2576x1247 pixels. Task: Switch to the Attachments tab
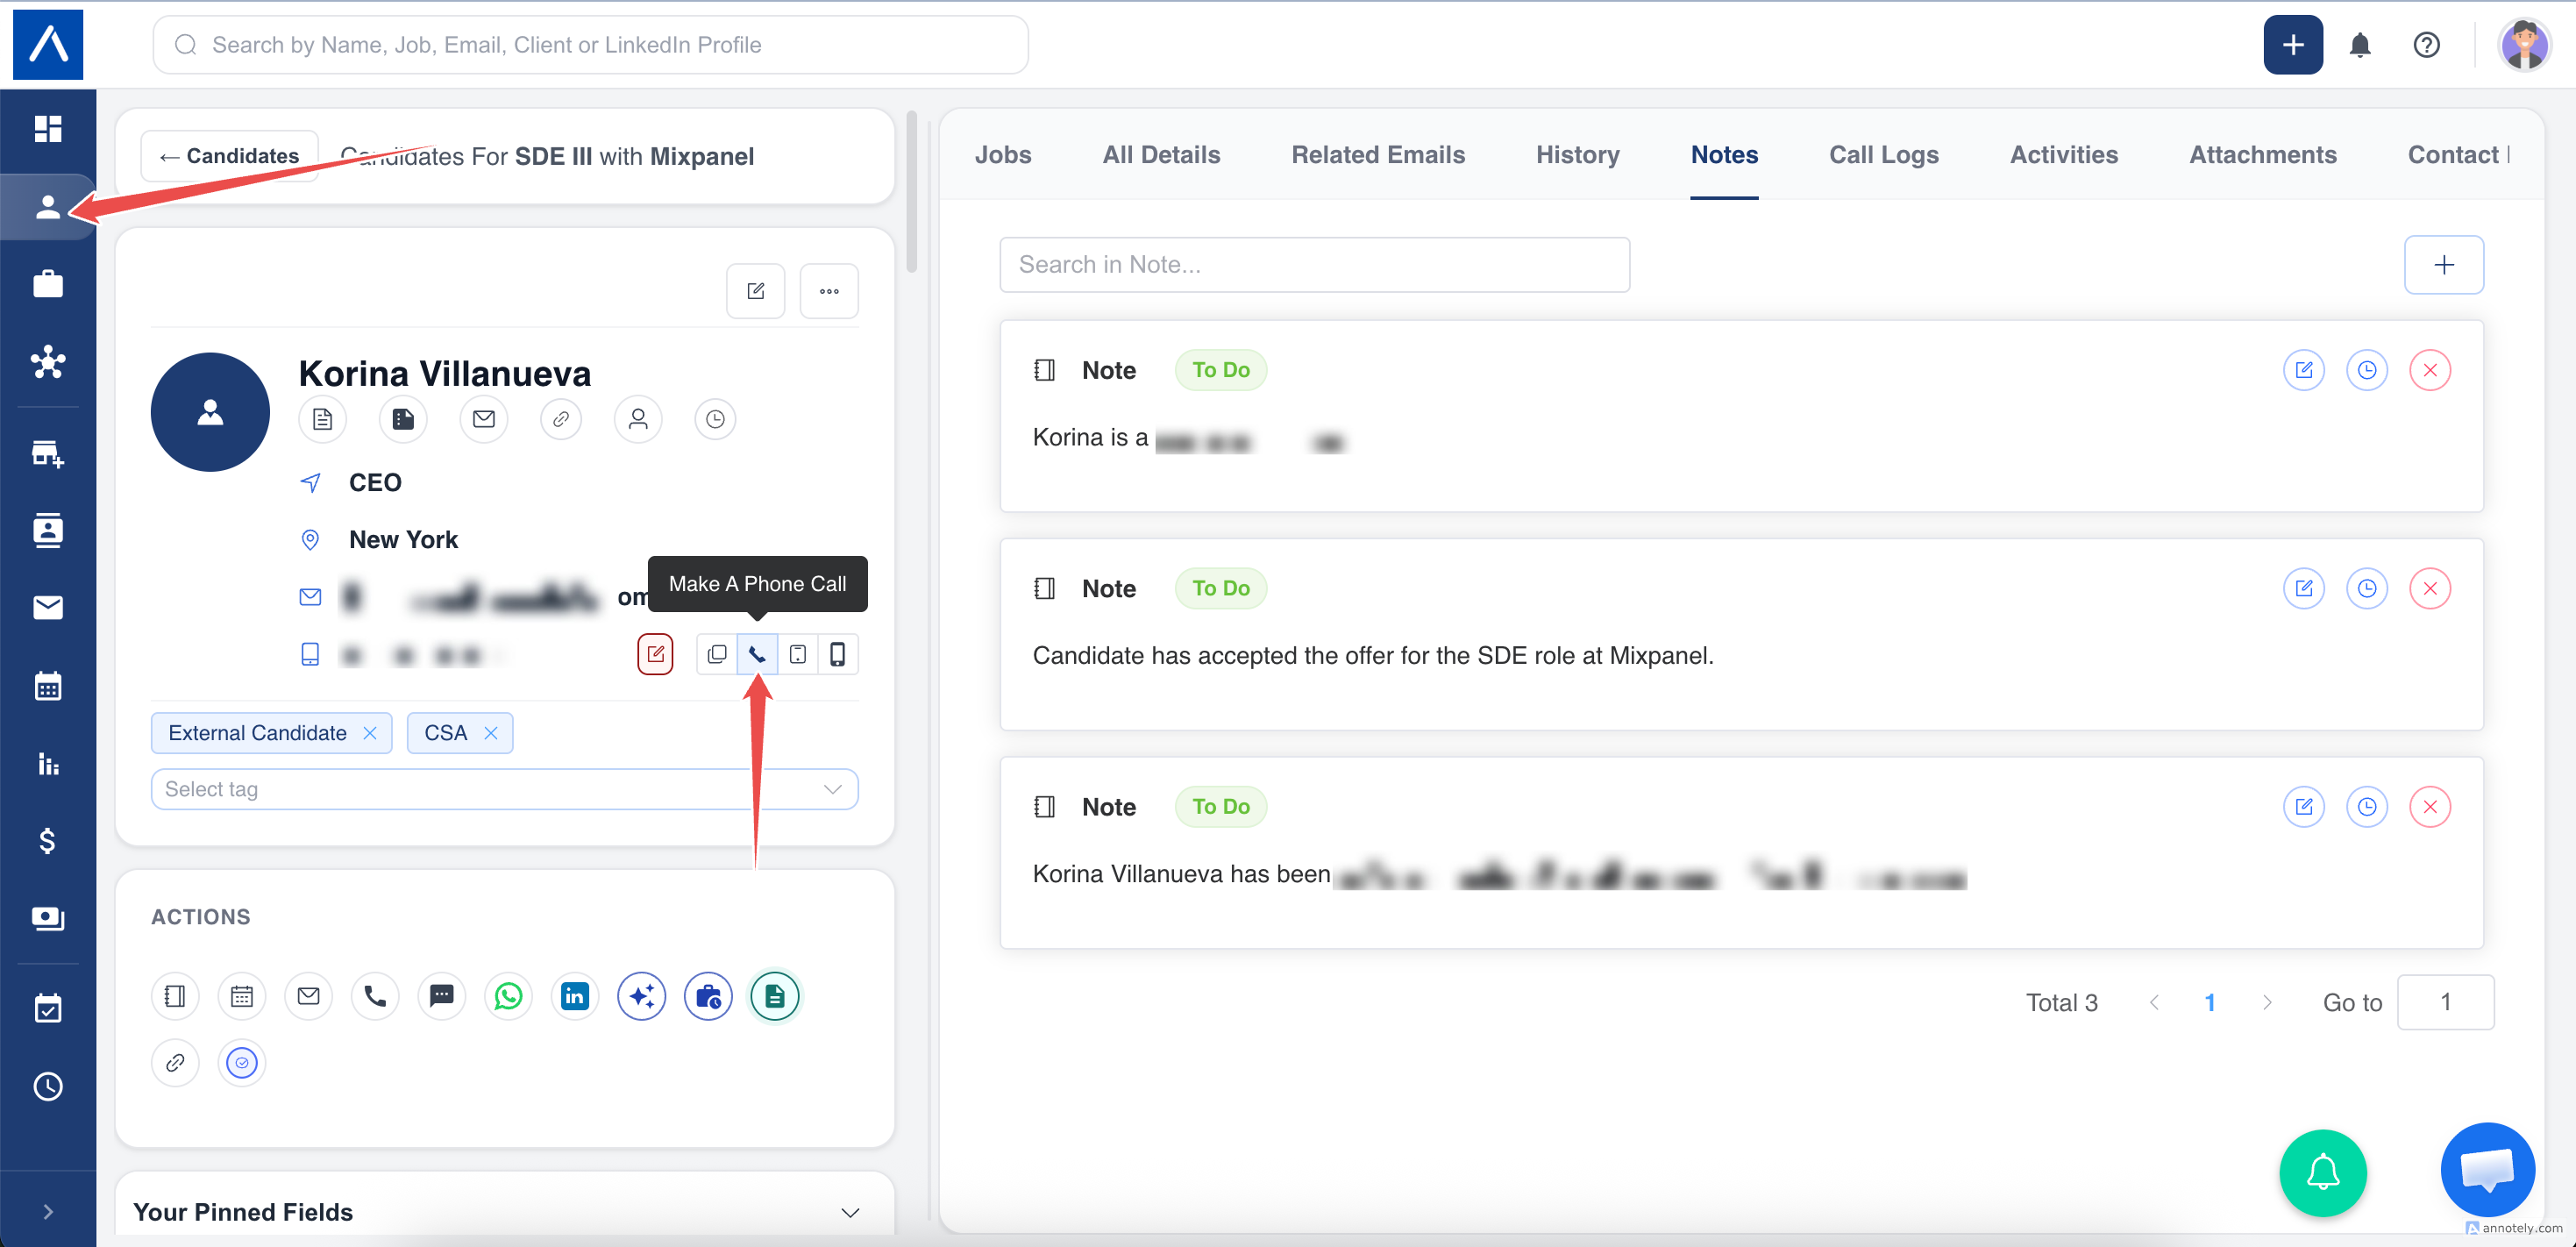2263,155
